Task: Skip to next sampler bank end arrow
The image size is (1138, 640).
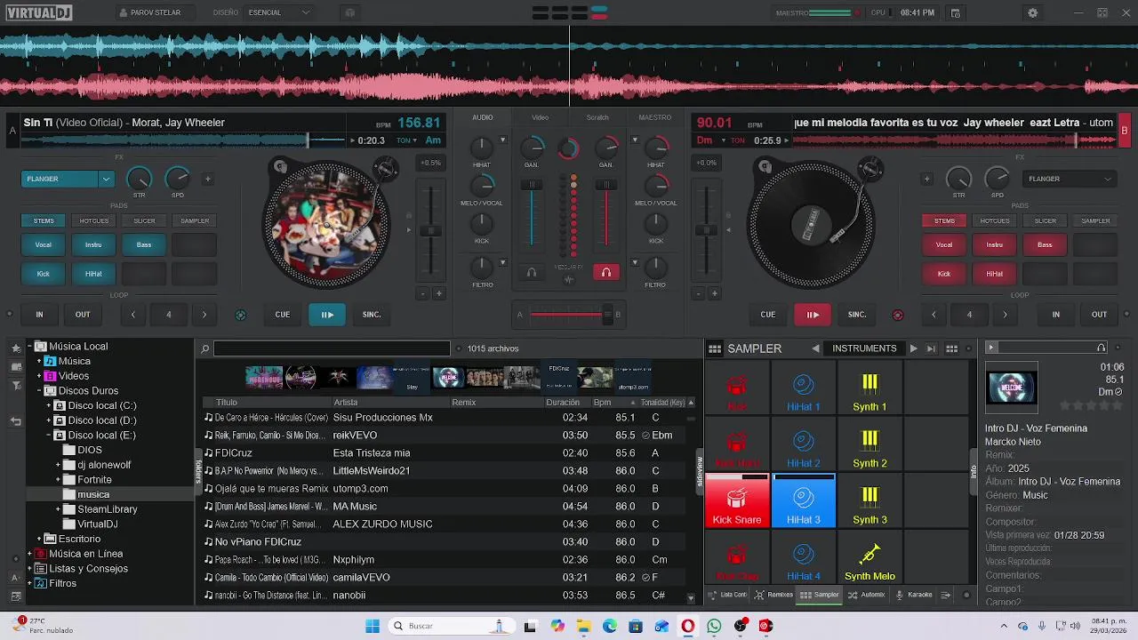Action: point(931,349)
